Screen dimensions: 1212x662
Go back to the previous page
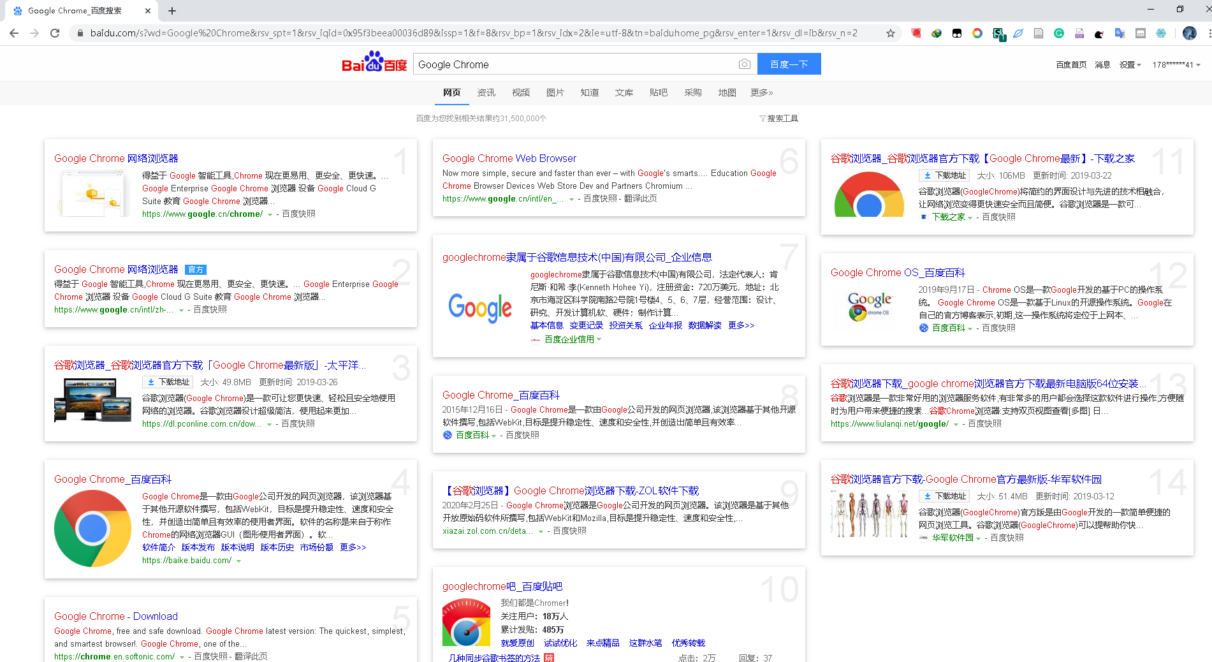point(14,33)
